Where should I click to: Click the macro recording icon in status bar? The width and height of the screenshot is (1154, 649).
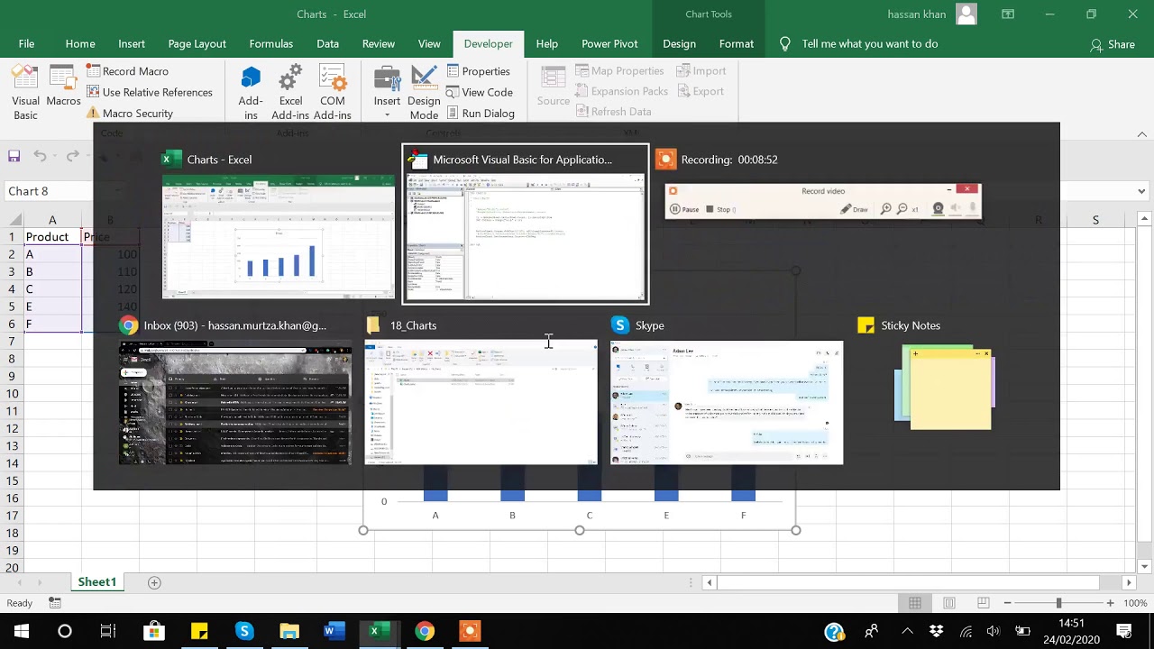(x=55, y=603)
